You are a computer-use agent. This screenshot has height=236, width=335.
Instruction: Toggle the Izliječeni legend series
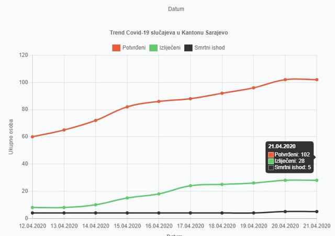[x=165, y=48]
